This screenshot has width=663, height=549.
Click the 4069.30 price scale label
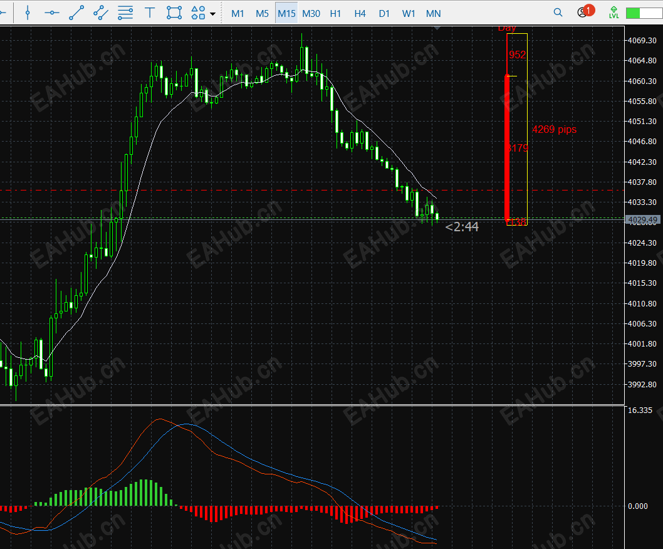642,41
